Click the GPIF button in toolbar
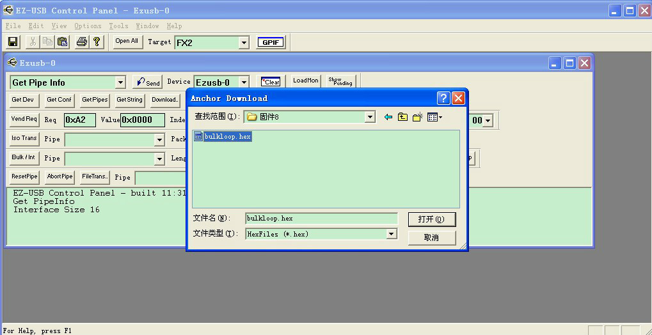Viewport: 652px width, 335px height. (x=271, y=42)
